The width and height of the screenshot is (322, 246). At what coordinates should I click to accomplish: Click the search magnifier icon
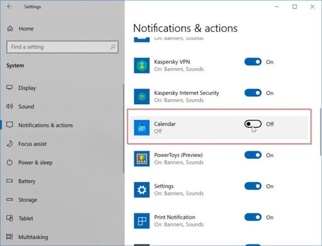(113, 47)
